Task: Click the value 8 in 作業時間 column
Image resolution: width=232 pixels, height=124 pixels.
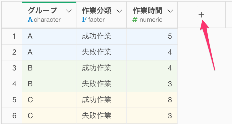Action: (x=170, y=100)
